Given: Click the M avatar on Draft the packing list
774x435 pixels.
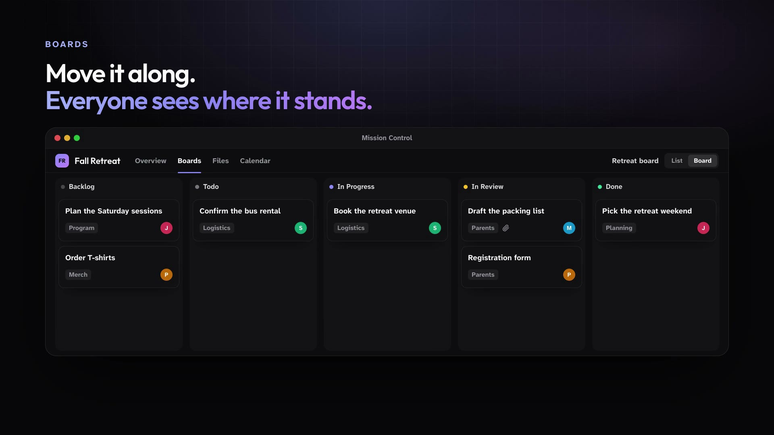Looking at the screenshot, I should pos(569,228).
